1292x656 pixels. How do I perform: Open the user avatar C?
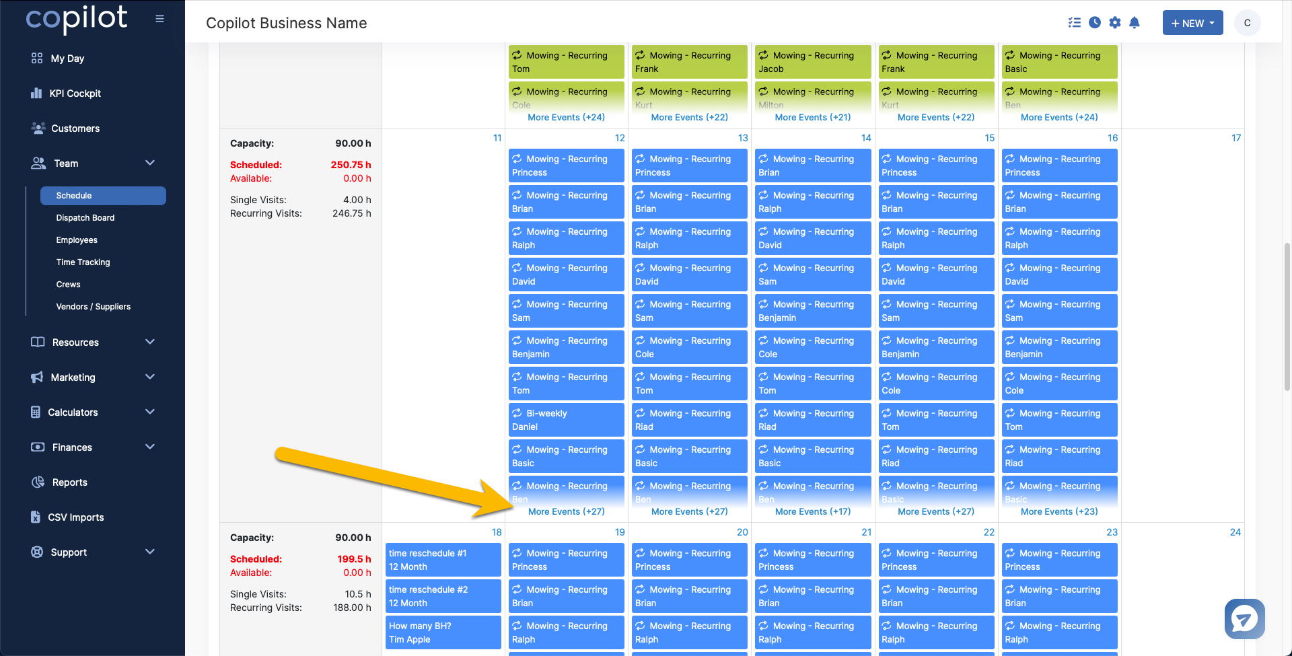[x=1247, y=23]
